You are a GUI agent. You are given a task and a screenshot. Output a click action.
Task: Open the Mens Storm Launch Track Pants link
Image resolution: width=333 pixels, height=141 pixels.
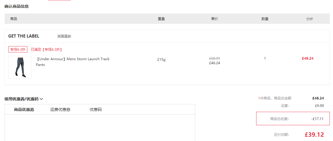pyautogui.click(x=73, y=62)
